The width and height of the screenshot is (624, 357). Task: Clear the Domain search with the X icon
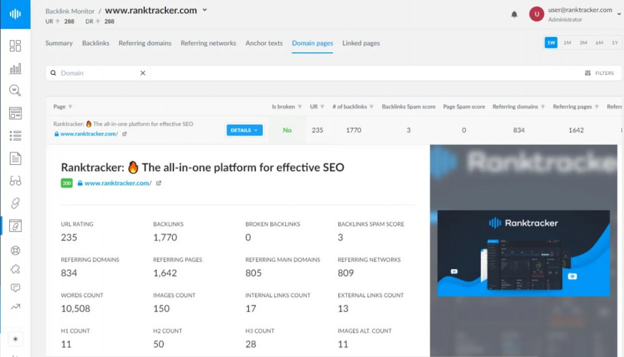pyautogui.click(x=142, y=73)
